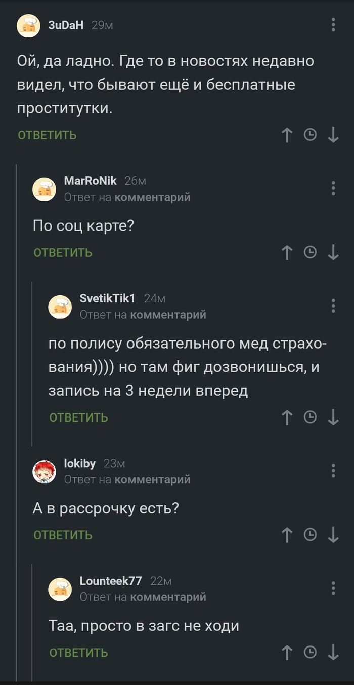Viewport: 354px width, 685px height.
Task: Open the options menu for SvetikTik1's comment
Action: click(x=332, y=306)
